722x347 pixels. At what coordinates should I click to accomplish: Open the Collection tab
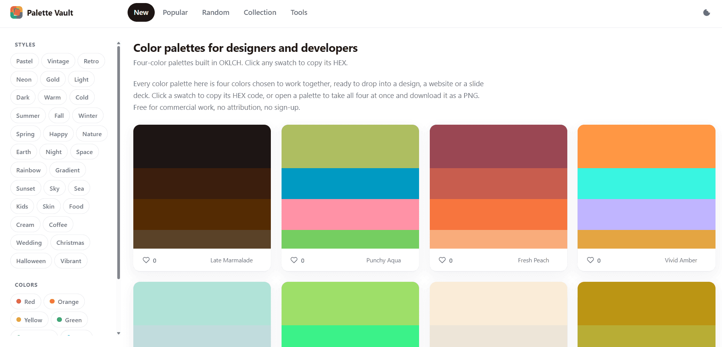pyautogui.click(x=260, y=13)
